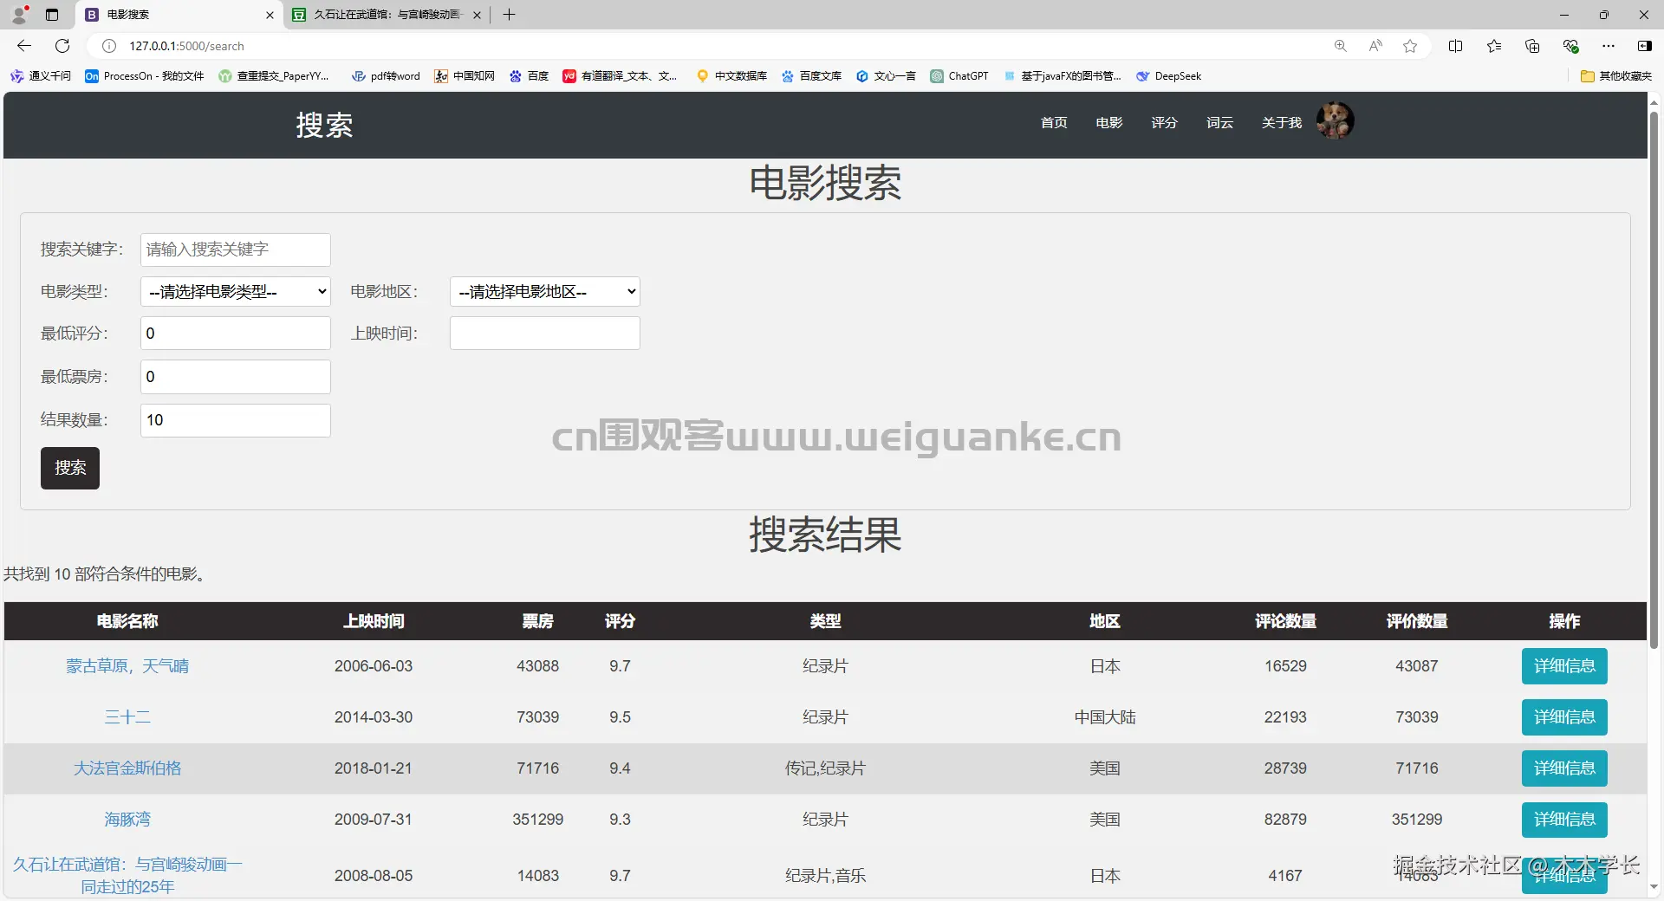Image resolution: width=1664 pixels, height=901 pixels.
Task: Click the black 搜索 submit button
Action: tap(70, 468)
